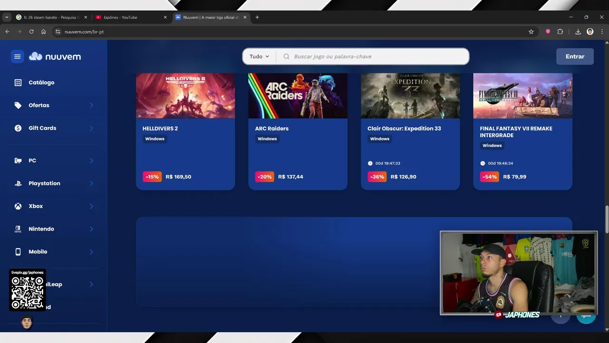Go back to previous page
609x343 pixels.
click(7, 31)
